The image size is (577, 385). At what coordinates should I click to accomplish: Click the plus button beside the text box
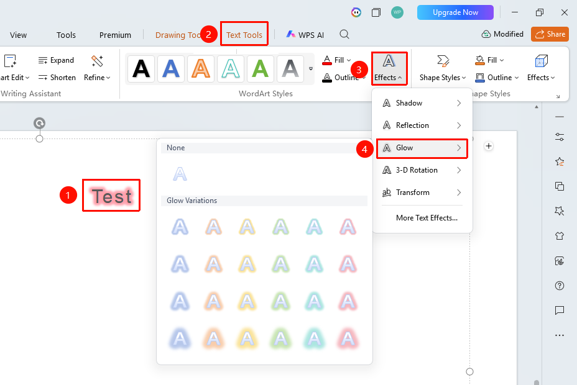tap(488, 146)
